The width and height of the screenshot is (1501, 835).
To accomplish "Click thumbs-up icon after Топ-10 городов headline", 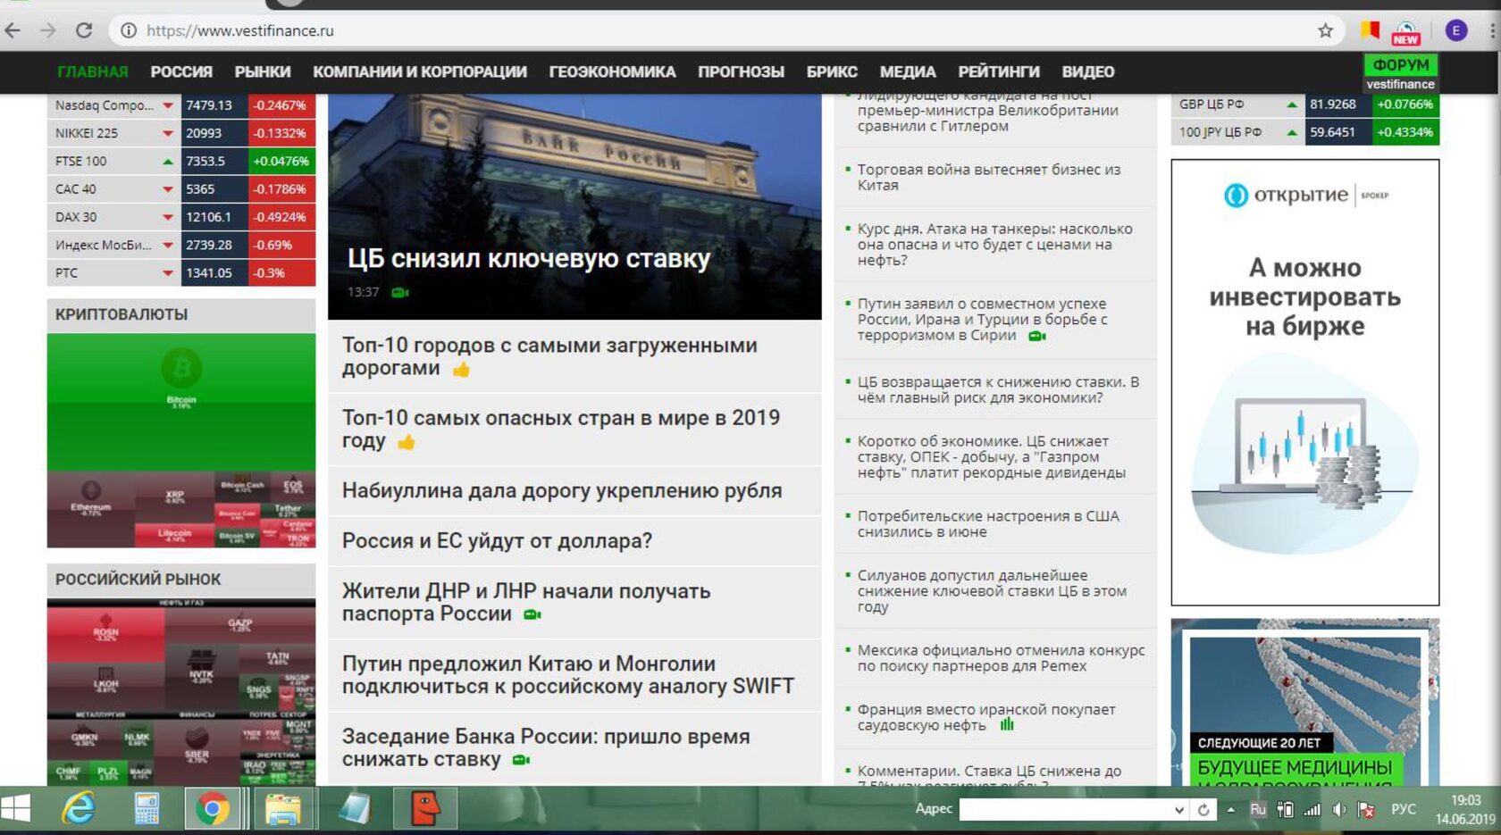I will coord(461,369).
